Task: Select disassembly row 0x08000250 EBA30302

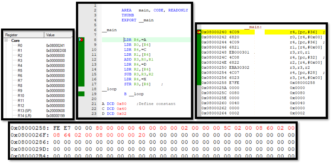Action: 263,67
